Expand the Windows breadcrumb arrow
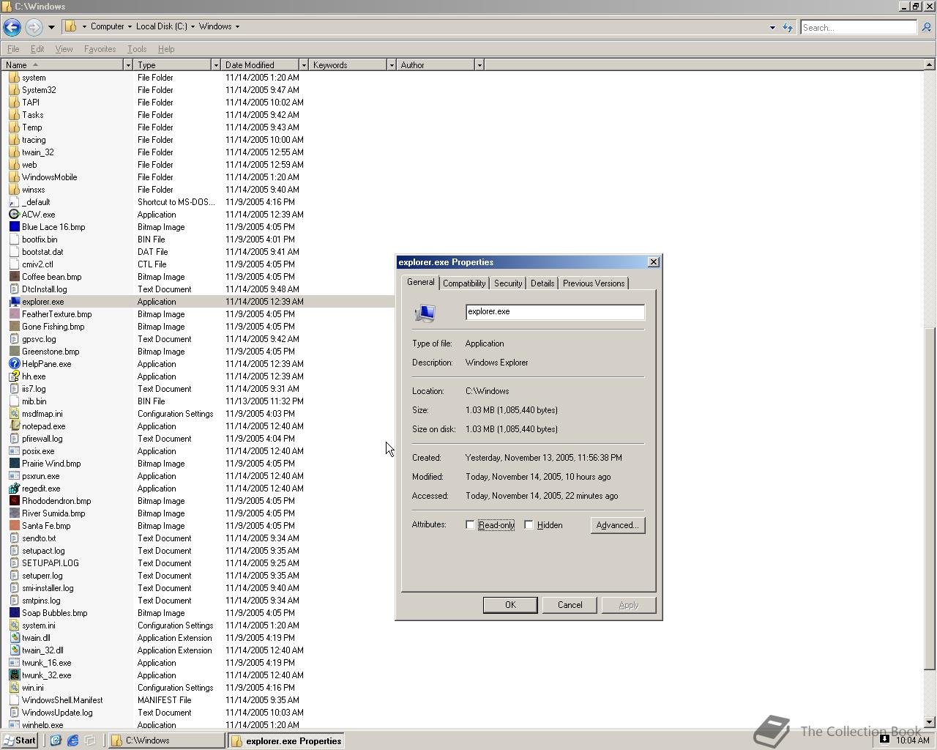This screenshot has width=937, height=750. pos(237,26)
